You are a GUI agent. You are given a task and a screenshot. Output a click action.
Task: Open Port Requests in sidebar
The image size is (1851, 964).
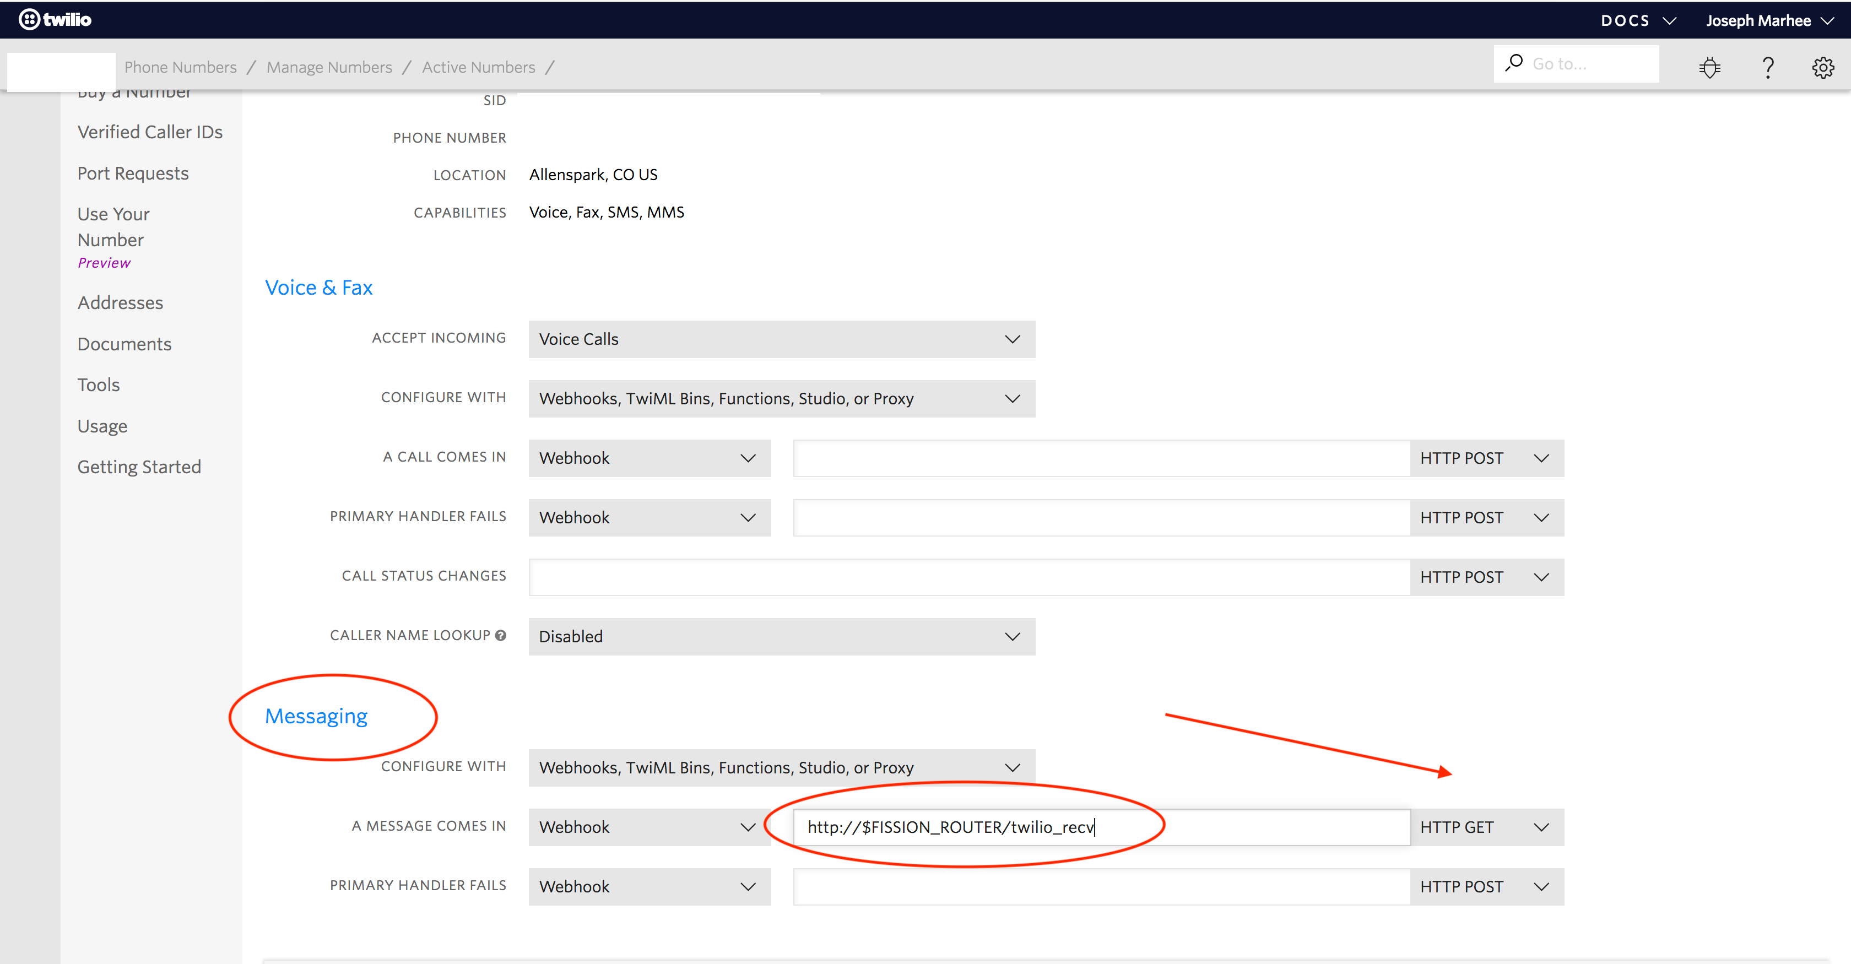tap(133, 173)
